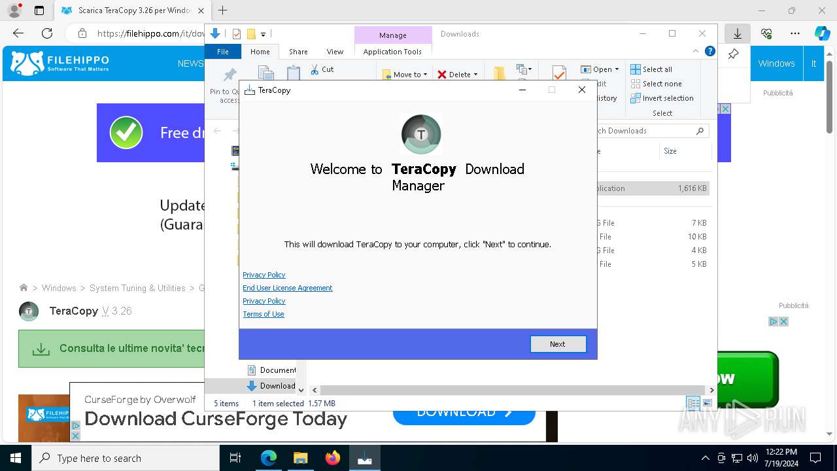Open File Explorer Help question mark icon

710,51
